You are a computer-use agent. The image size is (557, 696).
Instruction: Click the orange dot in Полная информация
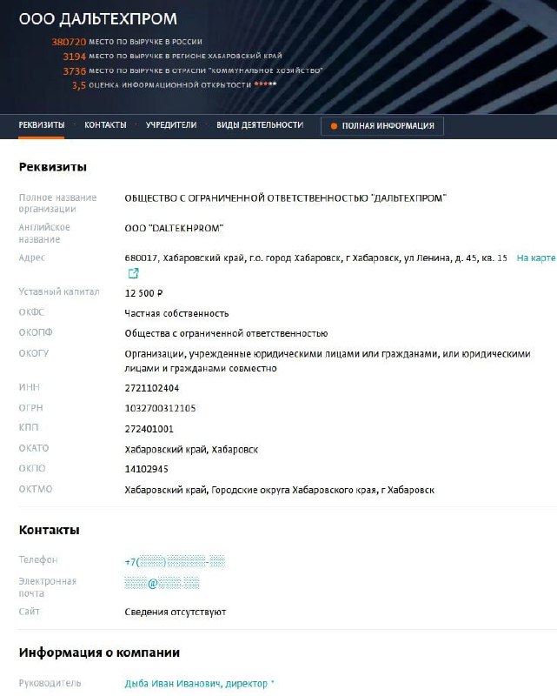[x=334, y=126]
